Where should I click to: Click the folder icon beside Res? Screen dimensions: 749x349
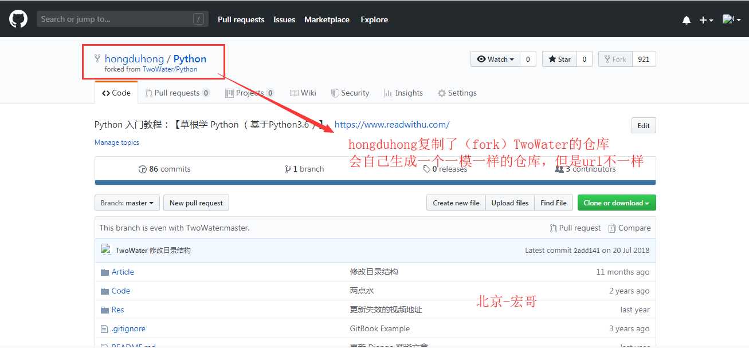(x=104, y=310)
